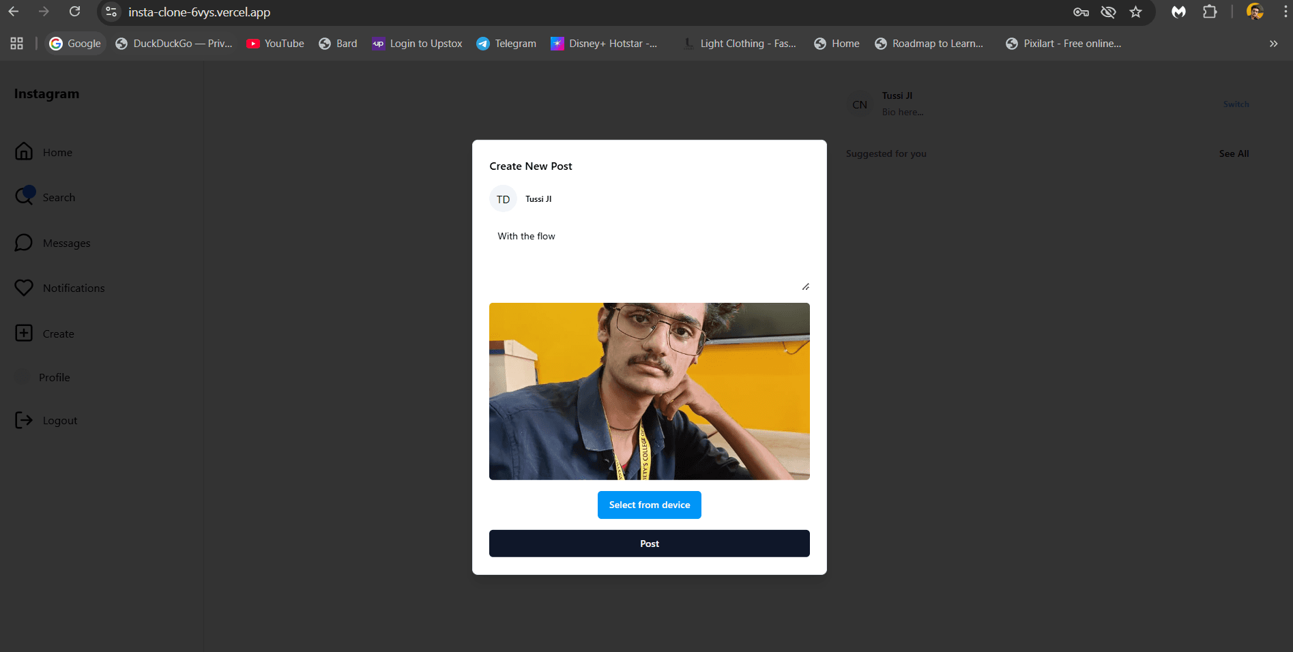The width and height of the screenshot is (1293, 652).
Task: Click the address bar URL
Action: (199, 12)
